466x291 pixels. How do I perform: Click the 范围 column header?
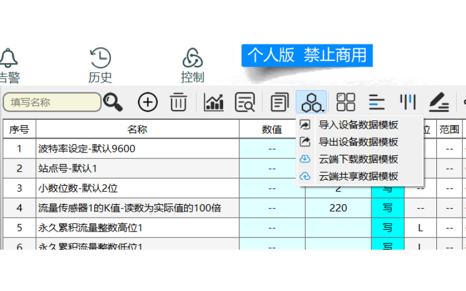[449, 129]
